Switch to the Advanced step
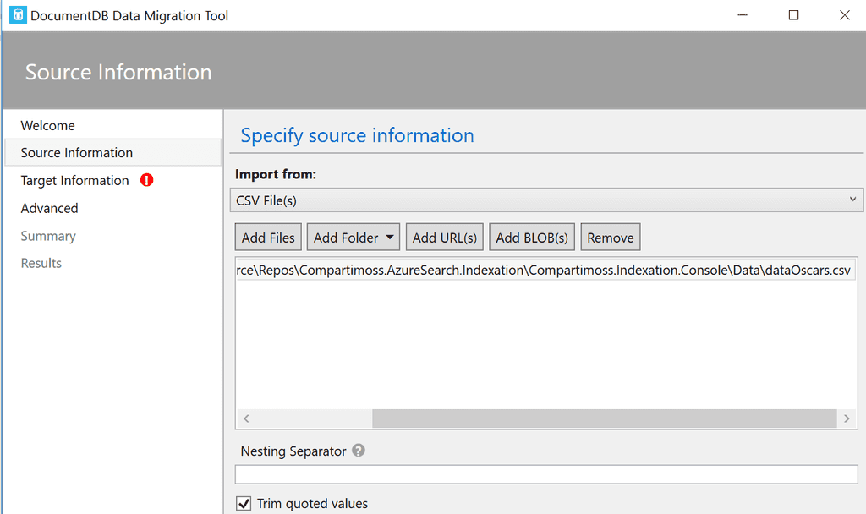 click(x=49, y=208)
